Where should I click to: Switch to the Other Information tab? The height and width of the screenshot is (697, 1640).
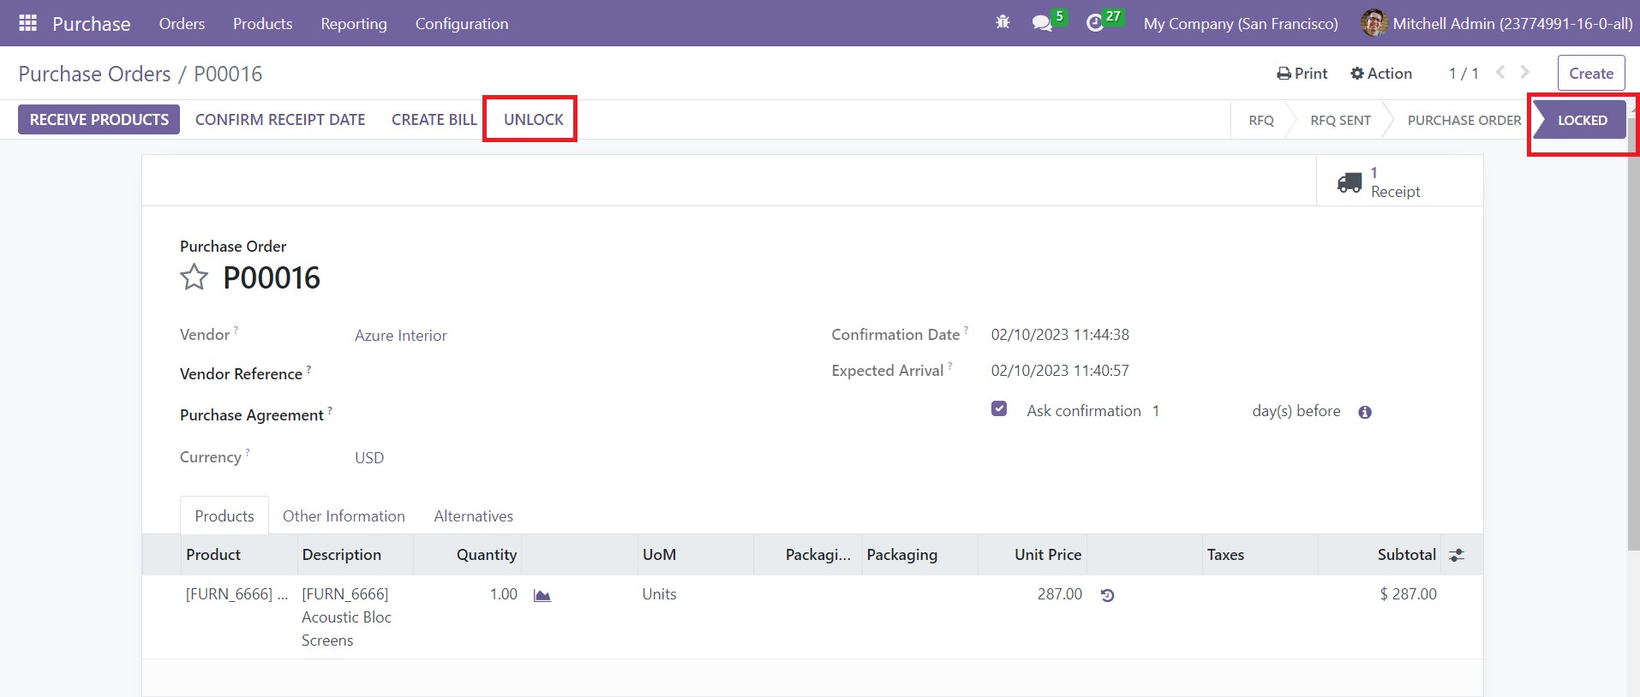[344, 516]
